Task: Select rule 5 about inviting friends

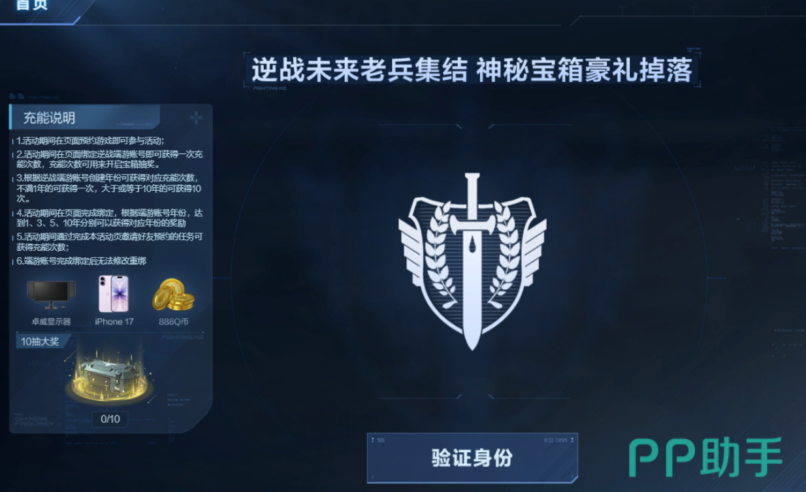Action: [109, 242]
